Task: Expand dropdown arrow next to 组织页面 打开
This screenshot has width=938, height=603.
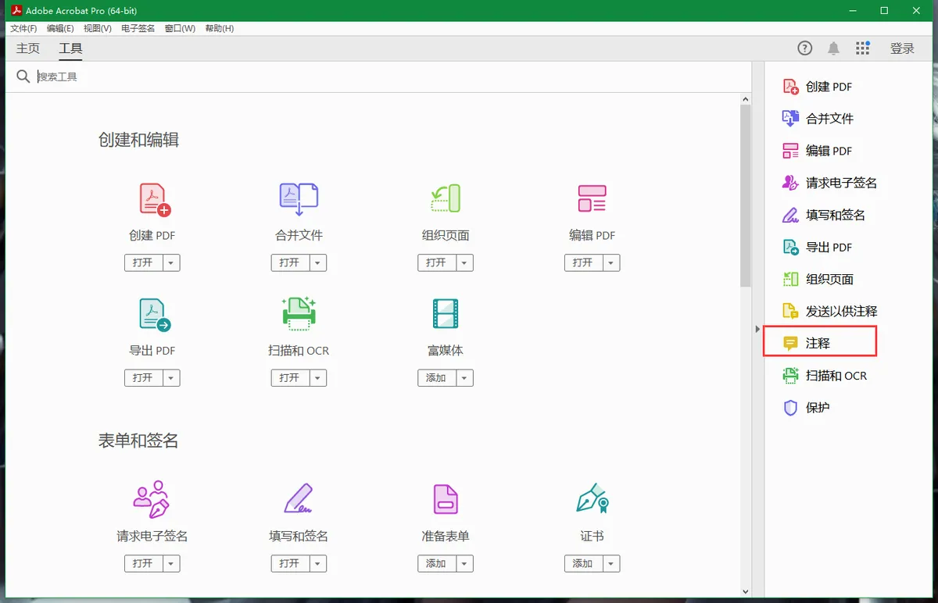Action: [x=464, y=262]
